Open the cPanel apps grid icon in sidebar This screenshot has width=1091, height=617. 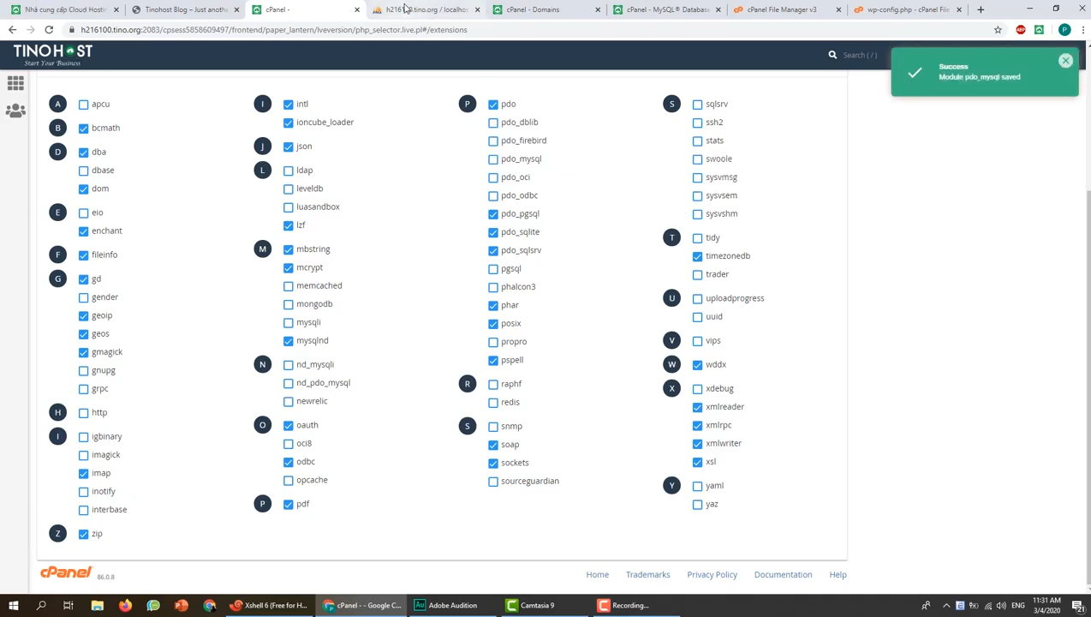pos(15,83)
